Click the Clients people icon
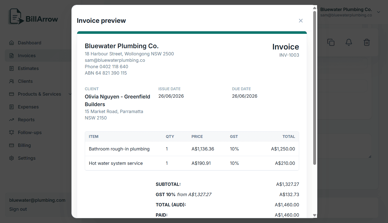 12,81
